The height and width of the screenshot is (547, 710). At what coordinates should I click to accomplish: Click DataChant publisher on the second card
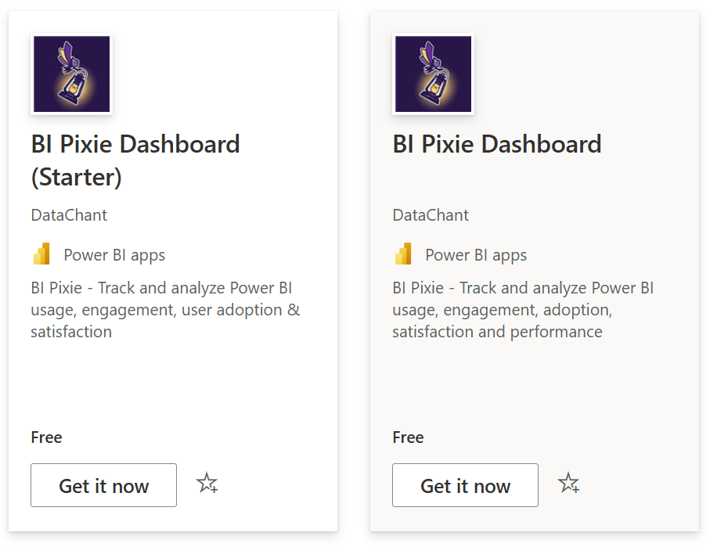click(431, 215)
